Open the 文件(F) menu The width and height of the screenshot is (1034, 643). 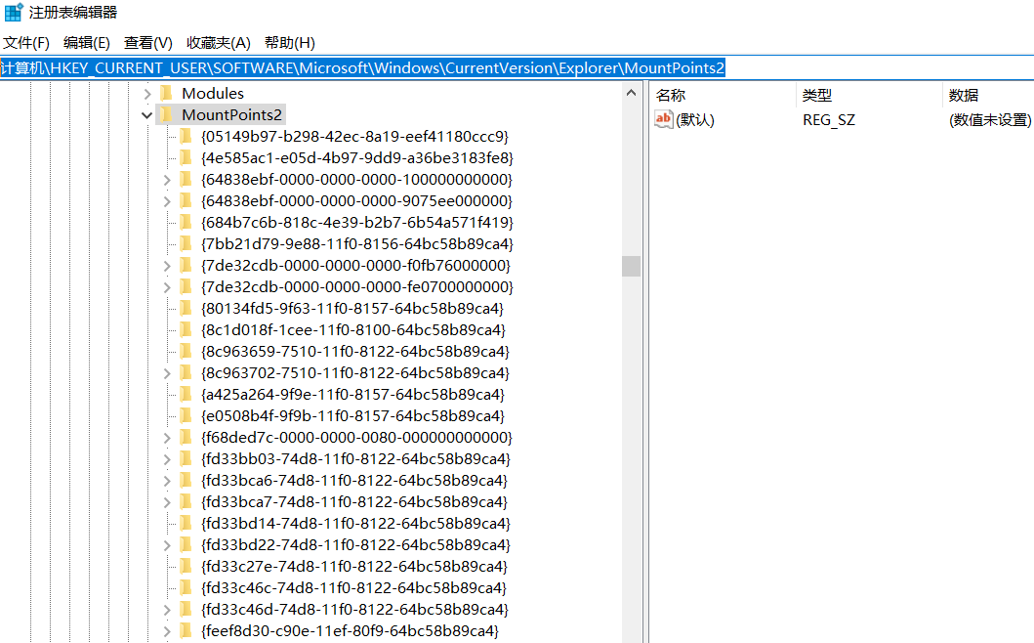26,43
